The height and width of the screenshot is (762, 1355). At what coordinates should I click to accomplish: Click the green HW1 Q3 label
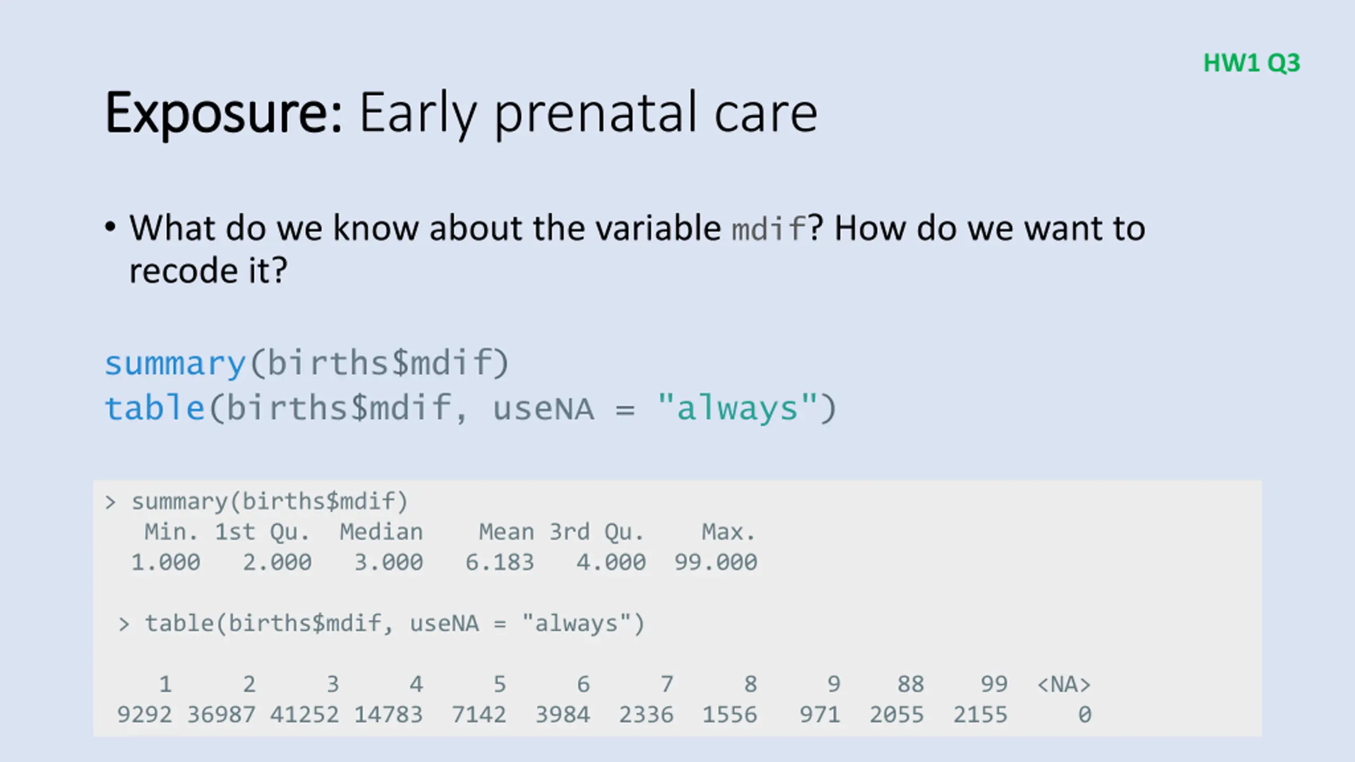click(x=1252, y=63)
